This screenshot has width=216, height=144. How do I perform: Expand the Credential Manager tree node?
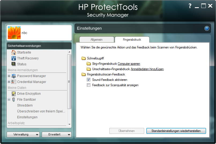9,82
